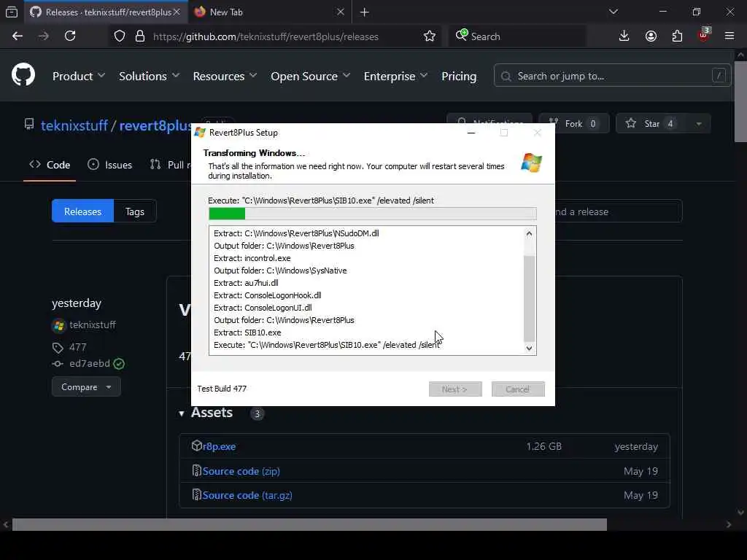Expand the Resources menu
This screenshot has height=560, width=747.
click(x=225, y=76)
